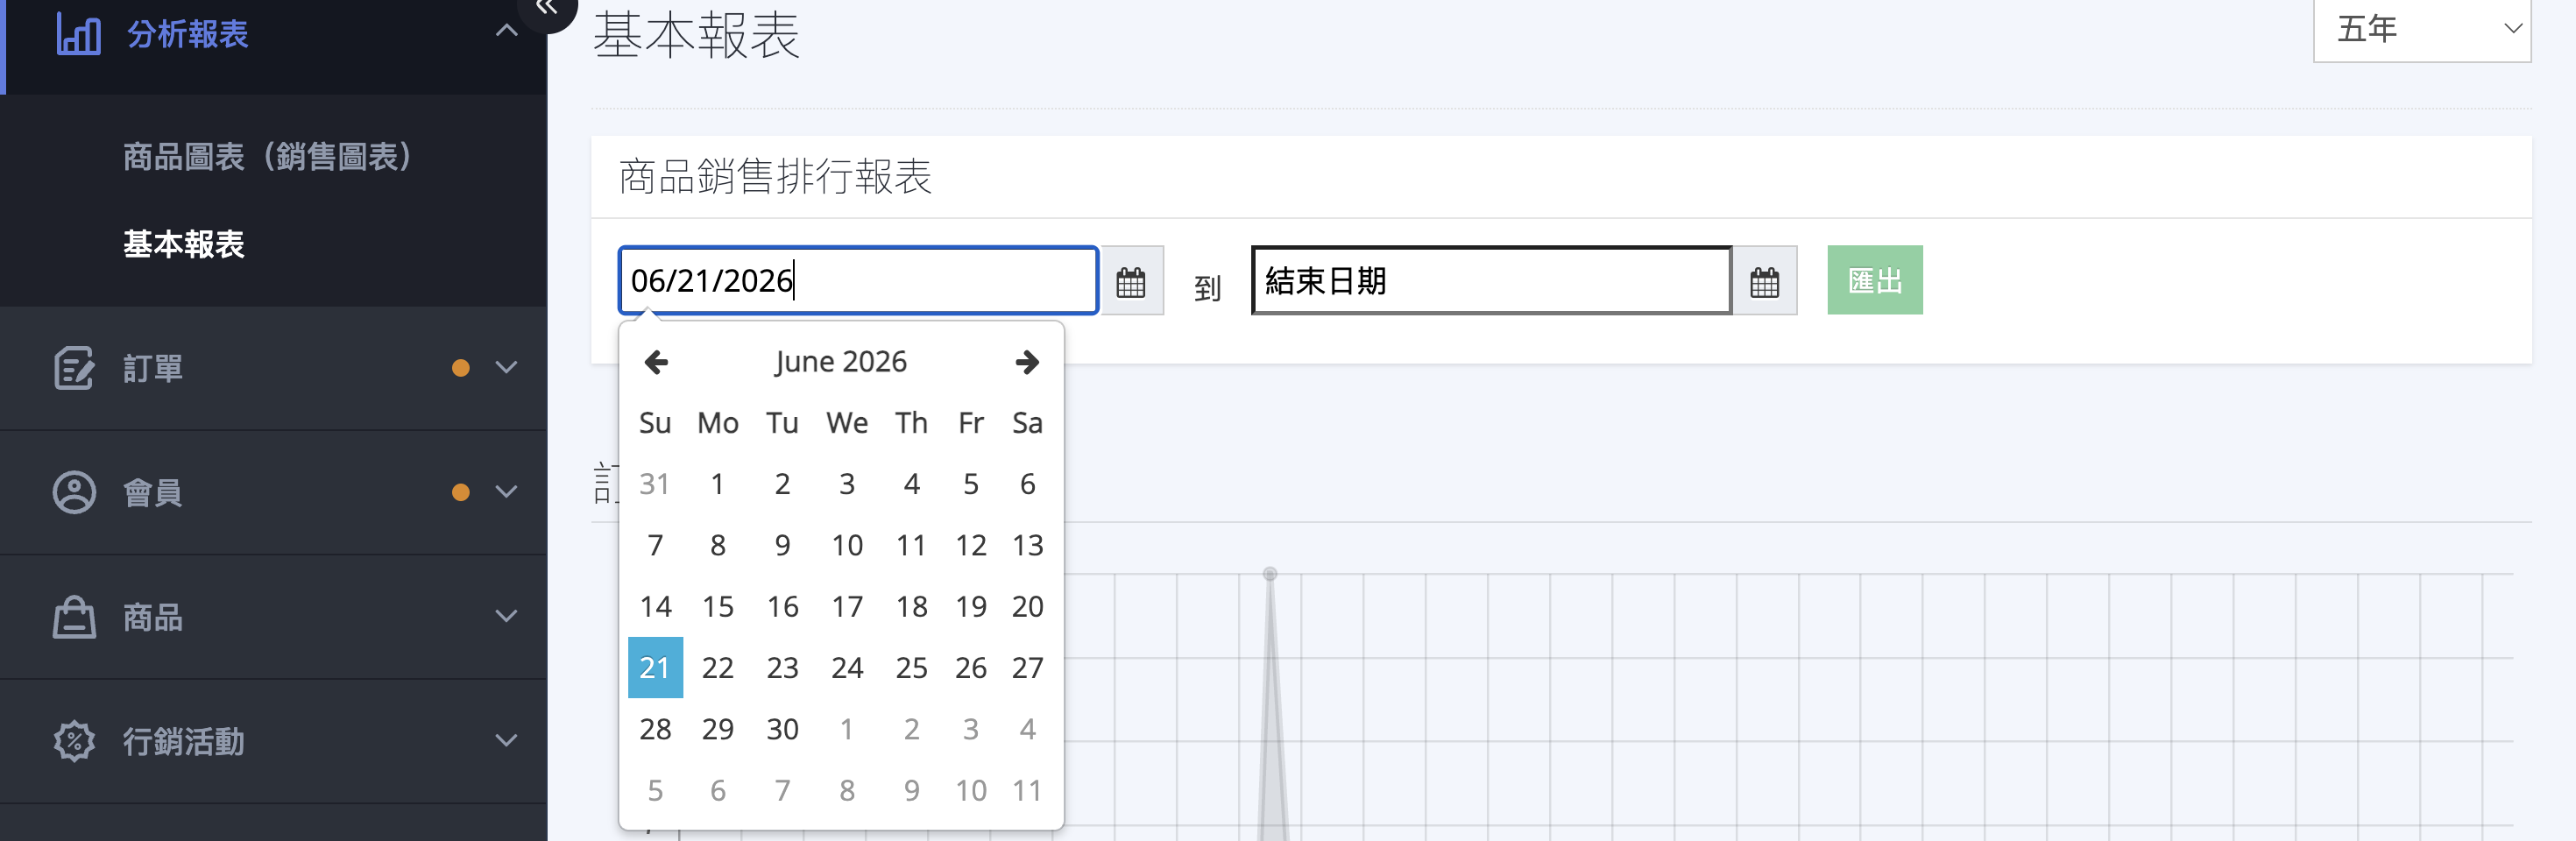Viewport: 2576px width, 841px height.
Task: Open the 五年 time range dropdown
Action: point(2422,30)
